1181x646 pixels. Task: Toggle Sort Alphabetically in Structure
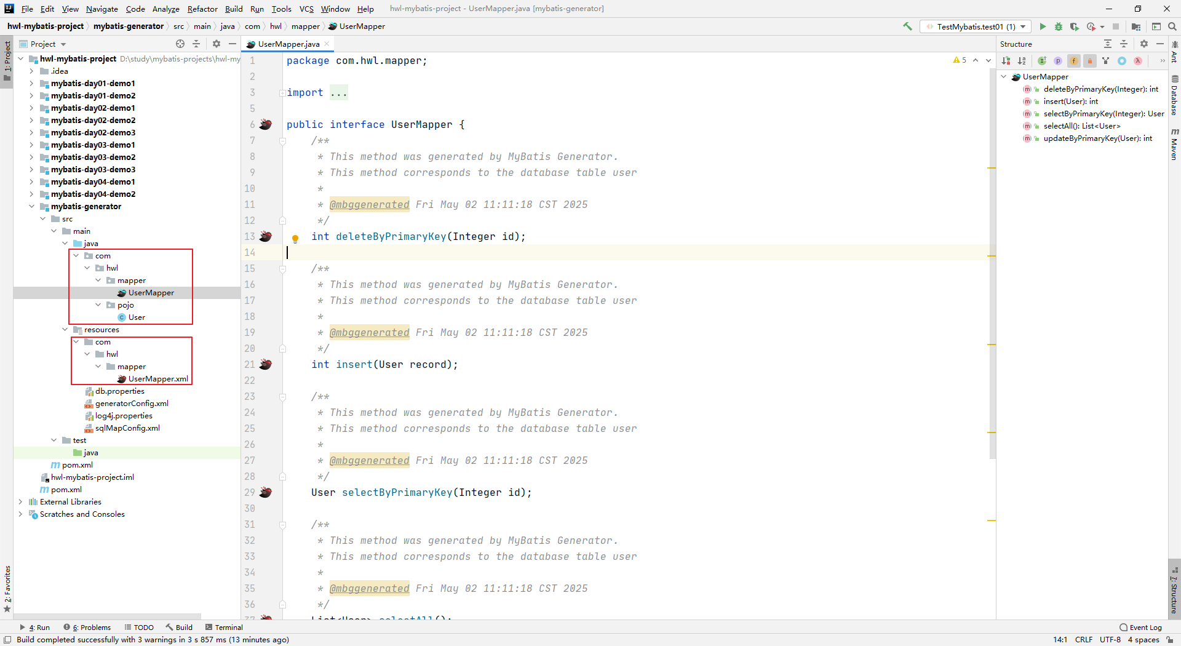pyautogui.click(x=1022, y=61)
